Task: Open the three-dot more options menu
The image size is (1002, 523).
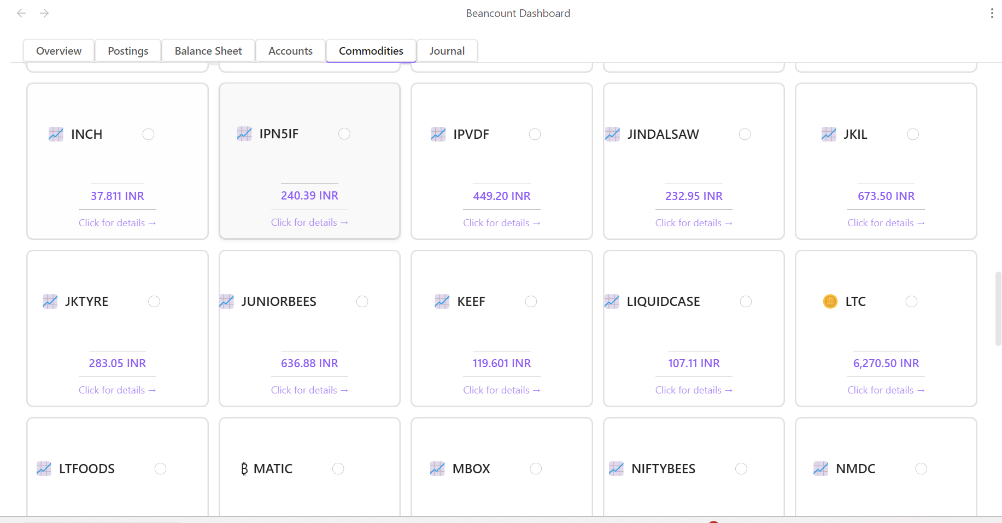Action: 992,13
